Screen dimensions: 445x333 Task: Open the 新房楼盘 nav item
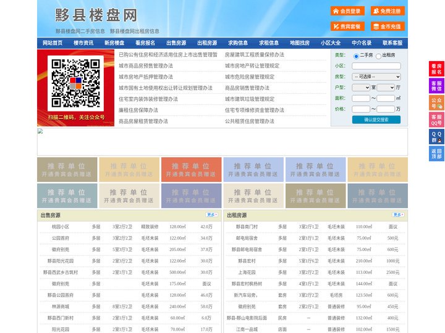114,43
